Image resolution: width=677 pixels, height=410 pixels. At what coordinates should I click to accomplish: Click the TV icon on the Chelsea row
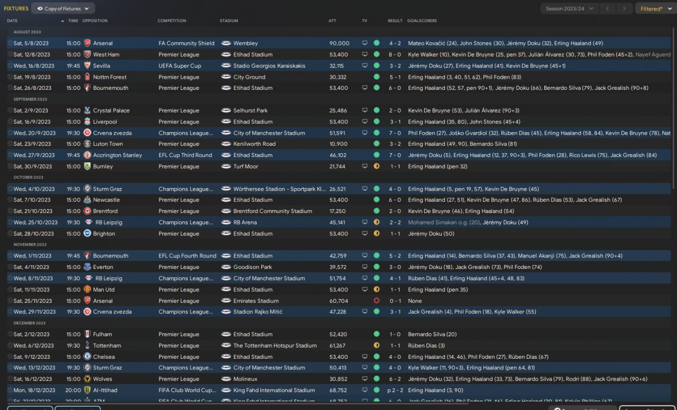point(364,357)
